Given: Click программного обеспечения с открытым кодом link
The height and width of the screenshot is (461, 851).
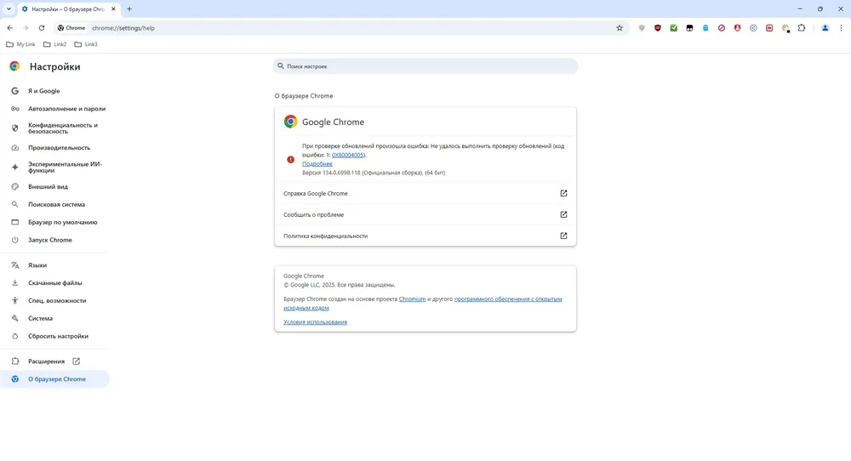Looking at the screenshot, I should point(422,303).
